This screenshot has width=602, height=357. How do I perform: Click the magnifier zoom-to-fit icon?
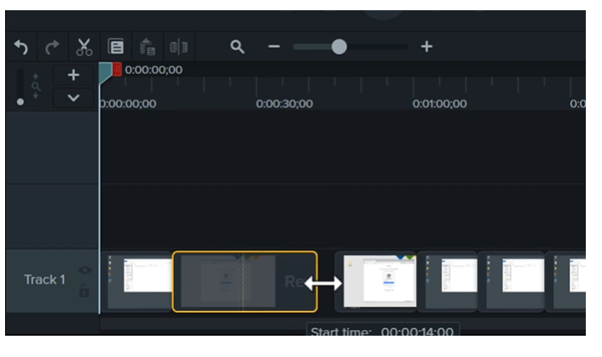[237, 47]
